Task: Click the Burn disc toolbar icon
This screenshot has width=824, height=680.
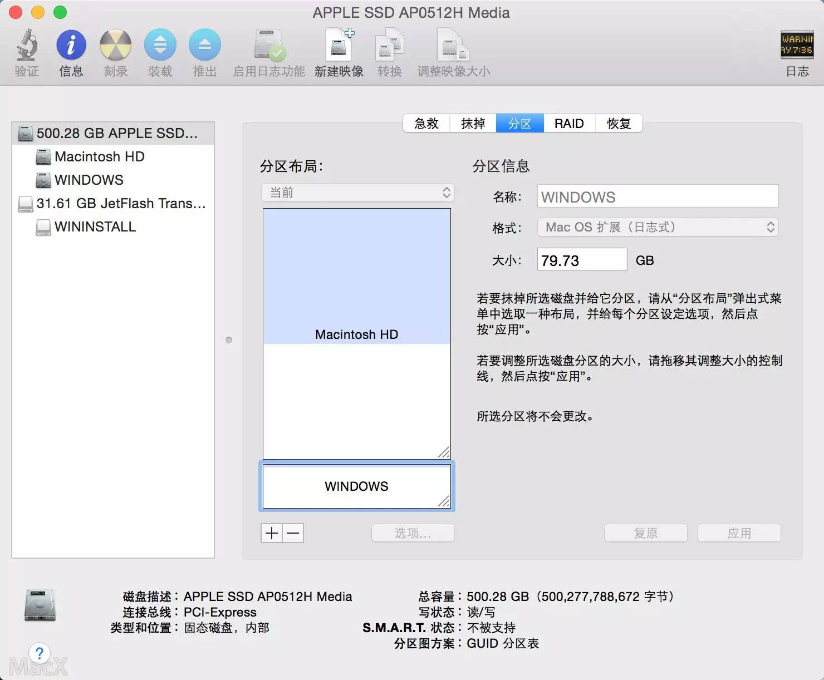Action: (x=115, y=46)
